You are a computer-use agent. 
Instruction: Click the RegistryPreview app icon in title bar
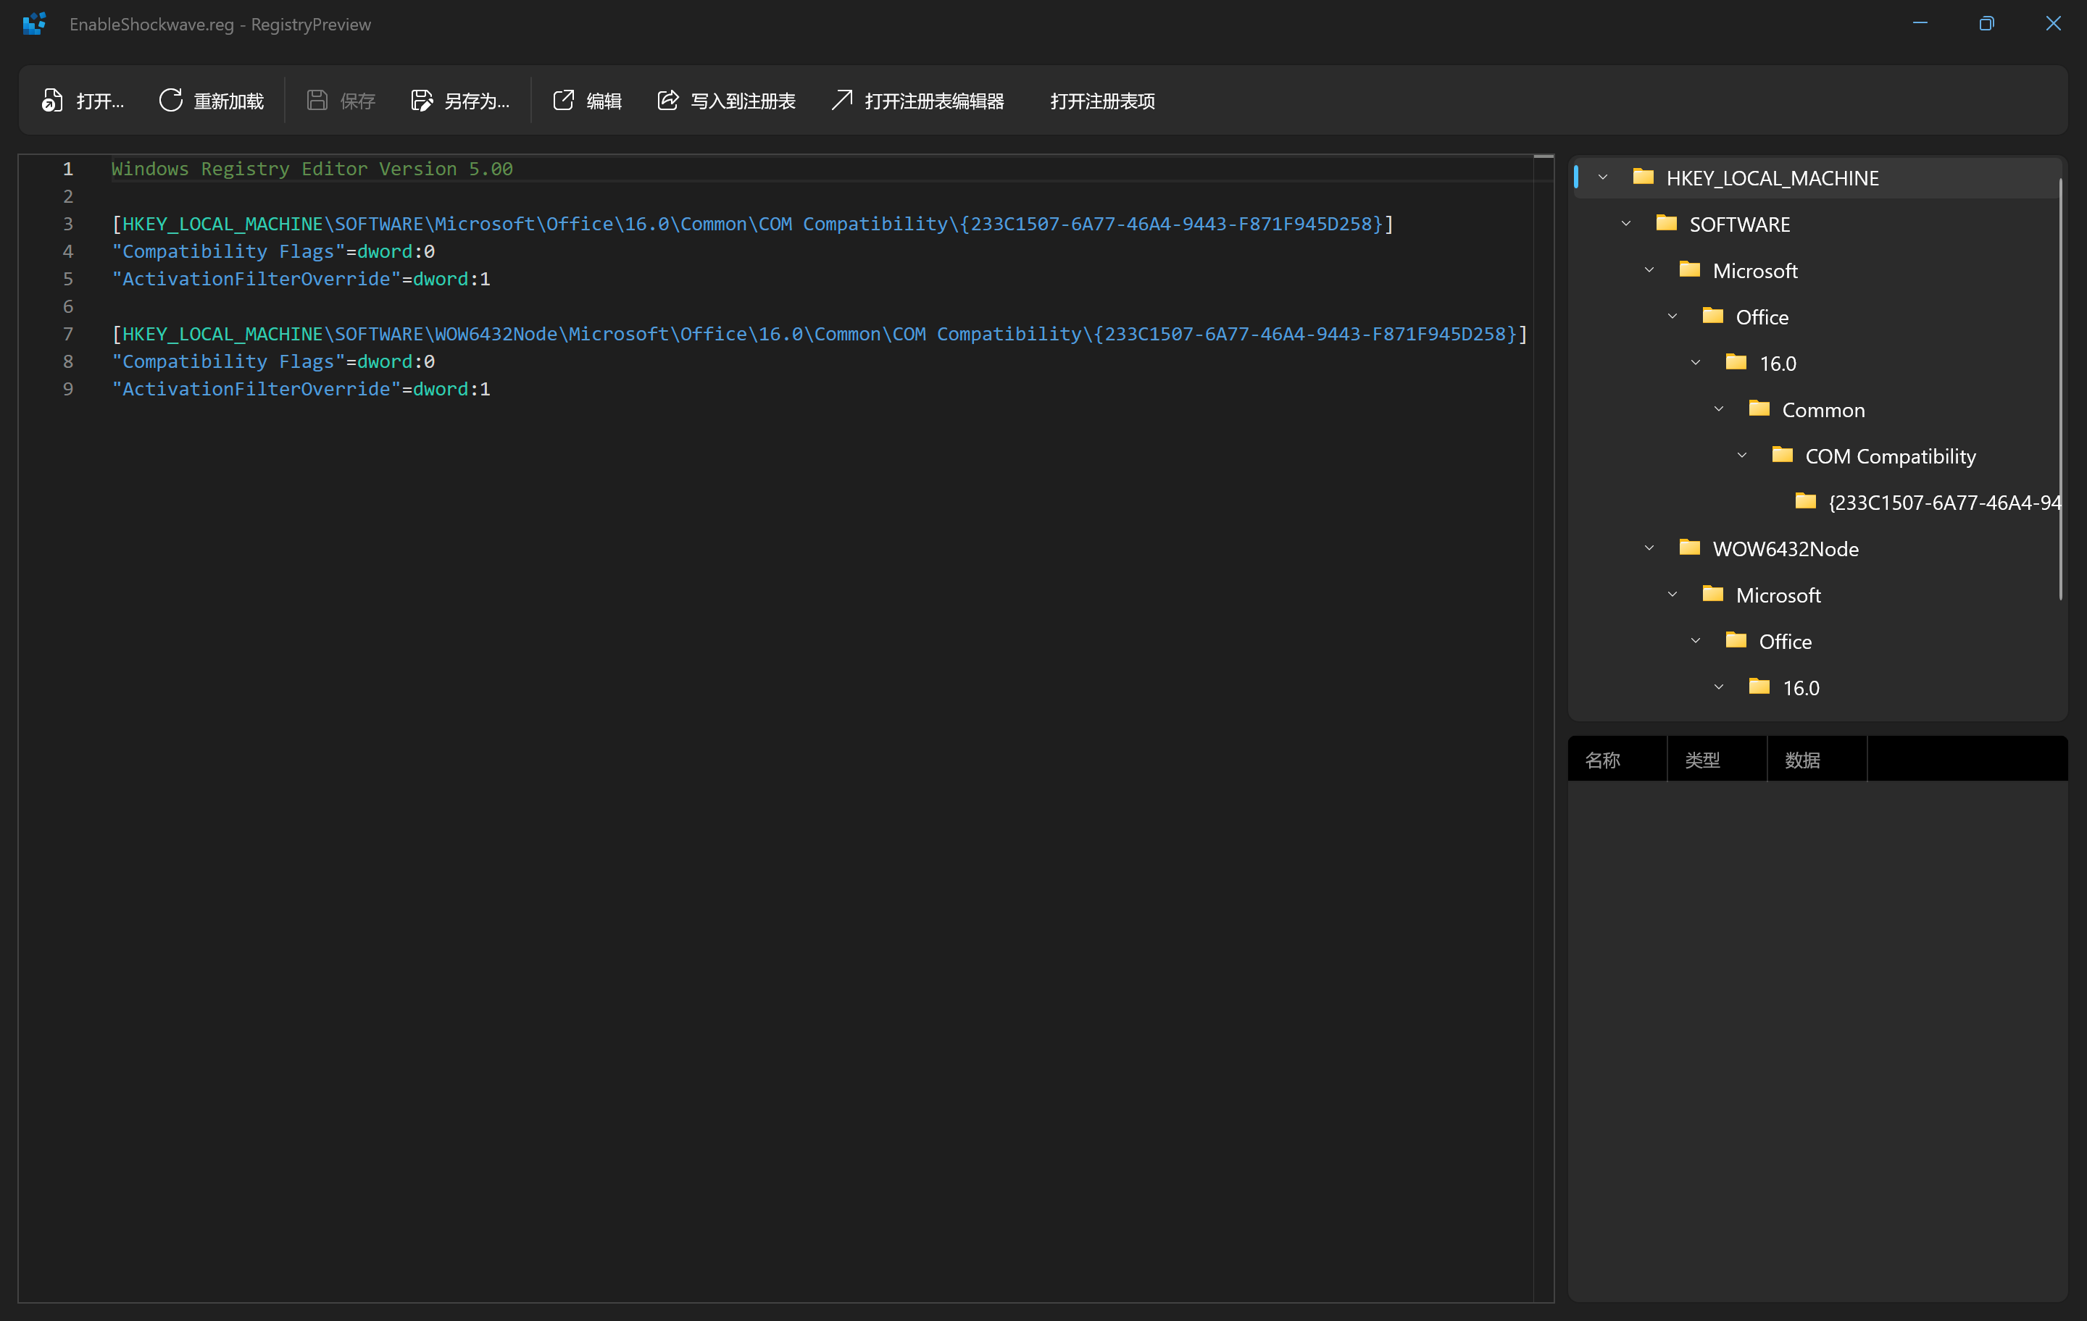pos(34,23)
